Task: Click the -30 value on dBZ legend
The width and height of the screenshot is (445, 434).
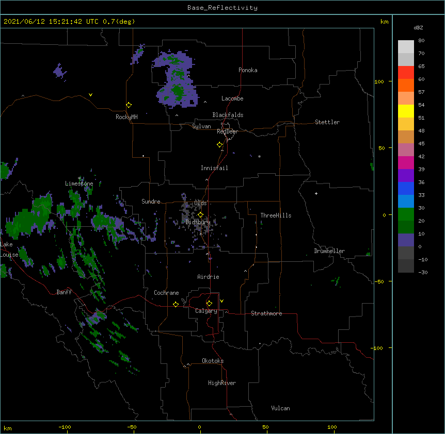Action: (x=423, y=272)
